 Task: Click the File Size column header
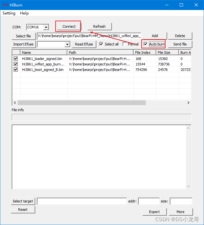[x=167, y=53]
